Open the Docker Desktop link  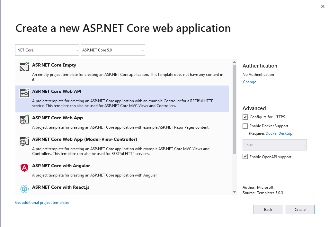coord(279,133)
